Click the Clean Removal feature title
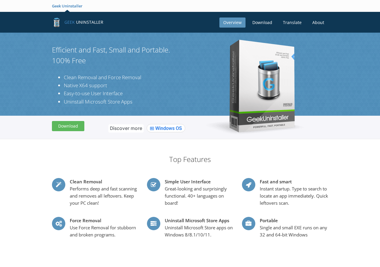Screen dimensions: 380x267 [x=86, y=182]
